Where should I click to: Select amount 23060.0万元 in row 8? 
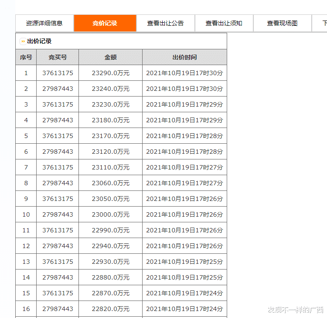(x=111, y=183)
